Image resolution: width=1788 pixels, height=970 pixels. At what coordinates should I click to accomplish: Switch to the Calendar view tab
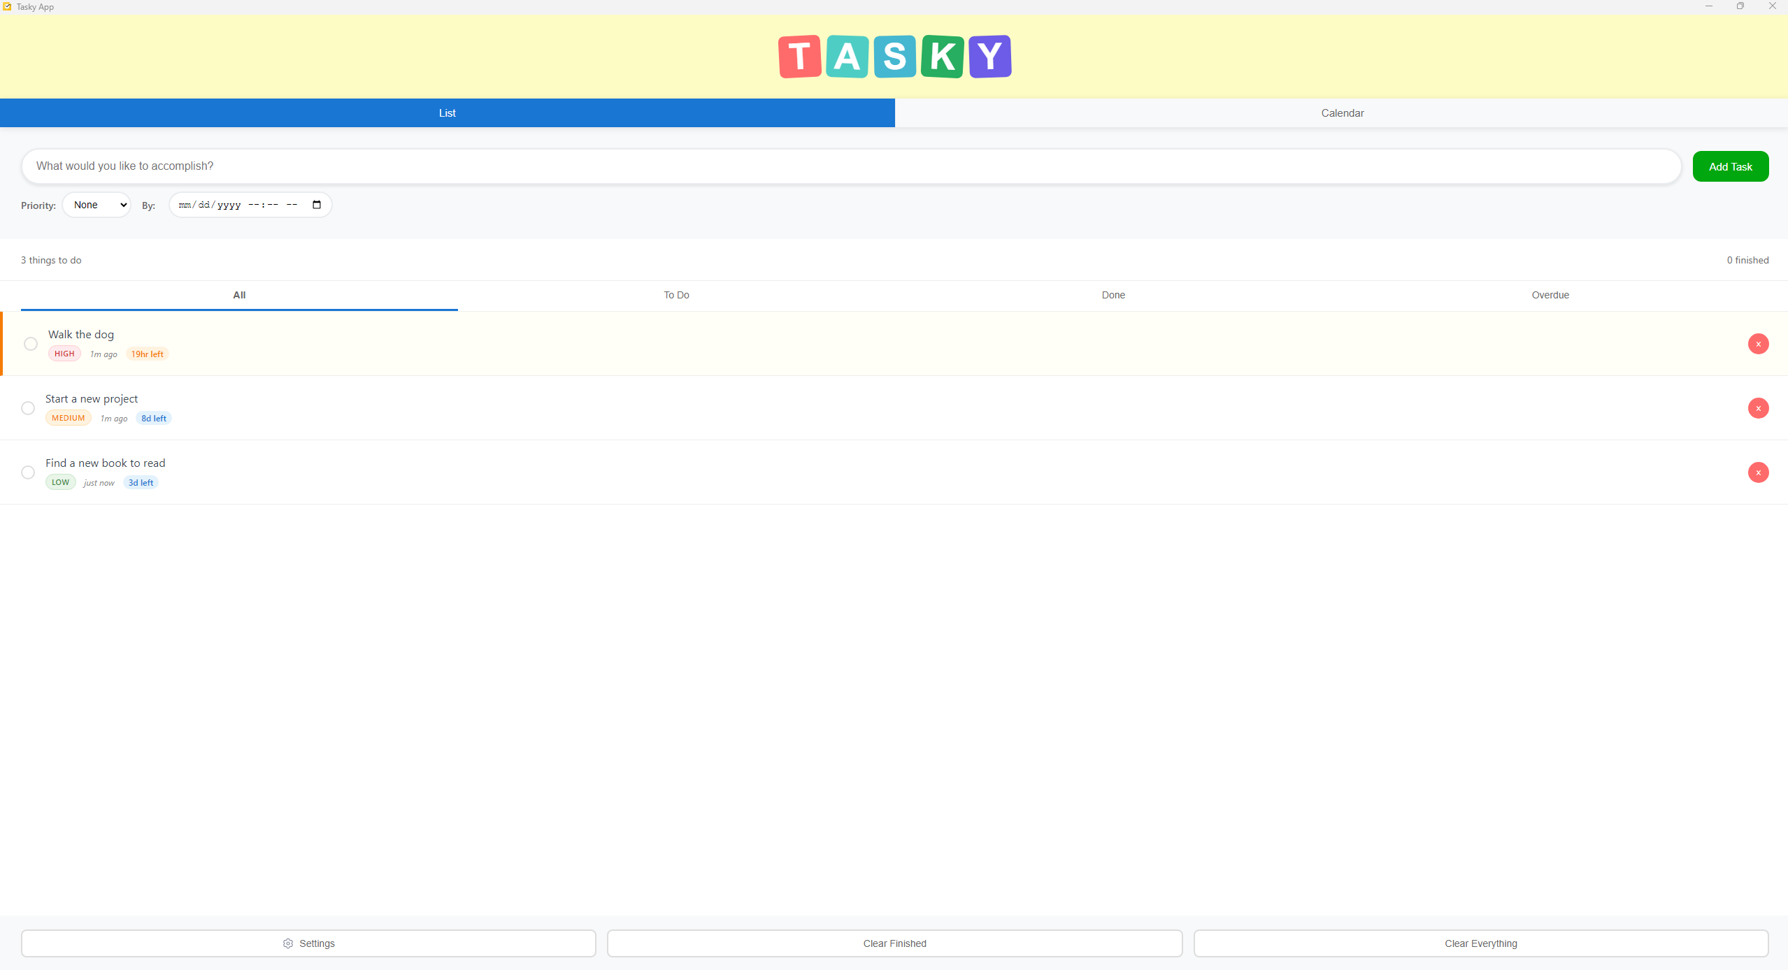tap(1341, 113)
